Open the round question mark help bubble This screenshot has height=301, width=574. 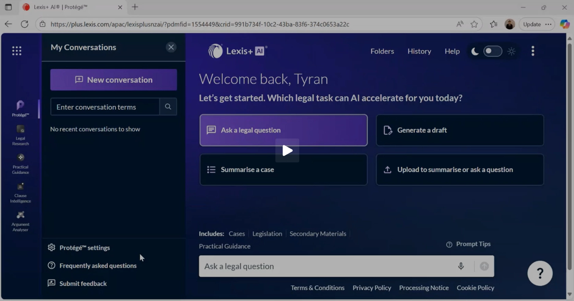pos(540,273)
